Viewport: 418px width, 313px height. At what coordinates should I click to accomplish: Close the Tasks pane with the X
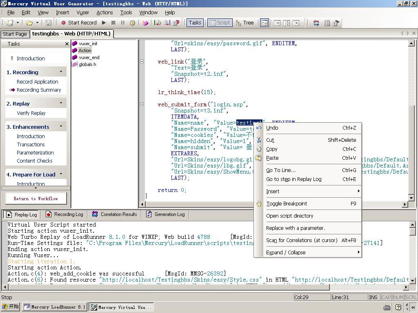[67, 44]
